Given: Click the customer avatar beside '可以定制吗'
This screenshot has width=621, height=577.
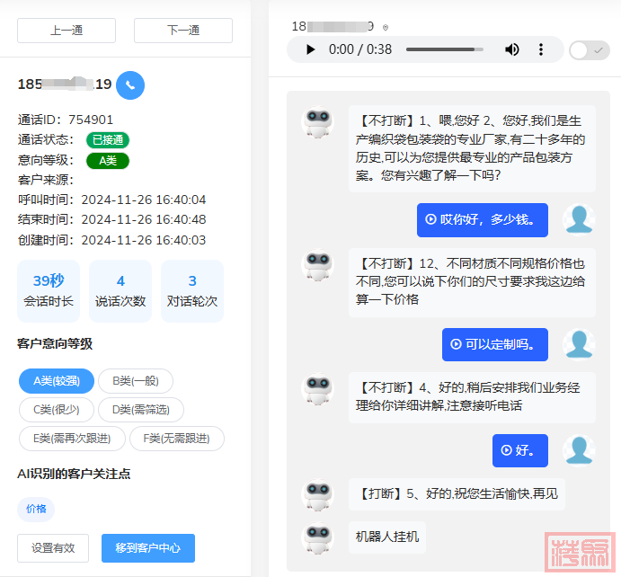Looking at the screenshot, I should coord(579,344).
